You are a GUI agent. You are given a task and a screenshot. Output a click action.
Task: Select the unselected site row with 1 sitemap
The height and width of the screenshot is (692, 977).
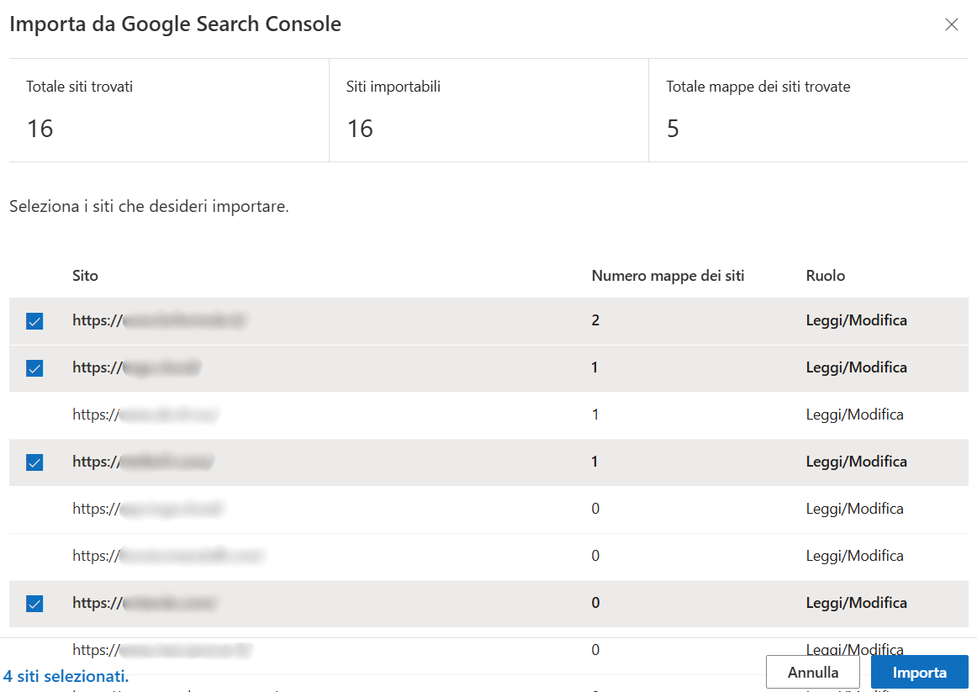coord(488,415)
